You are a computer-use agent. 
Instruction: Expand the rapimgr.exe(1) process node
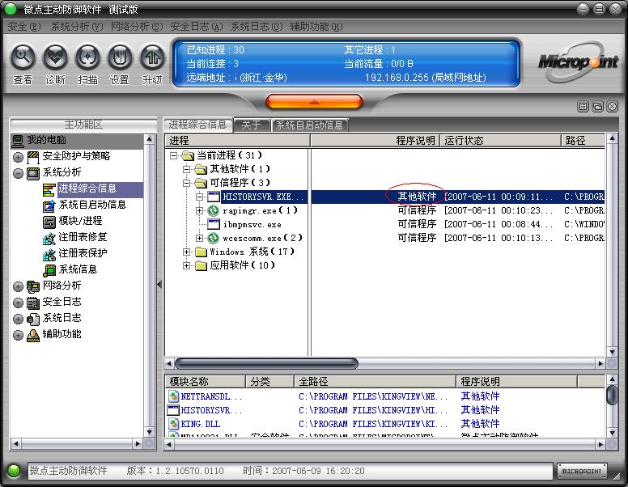click(199, 210)
